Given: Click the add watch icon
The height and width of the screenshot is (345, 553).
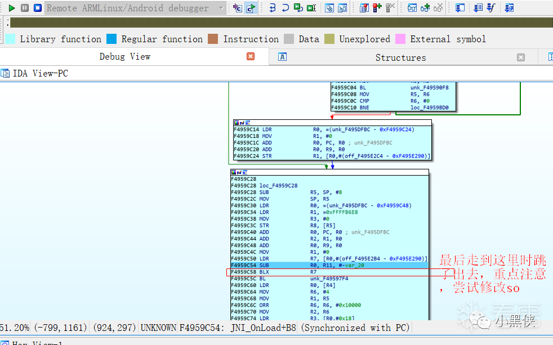Looking at the screenshot, I should pos(425,8).
